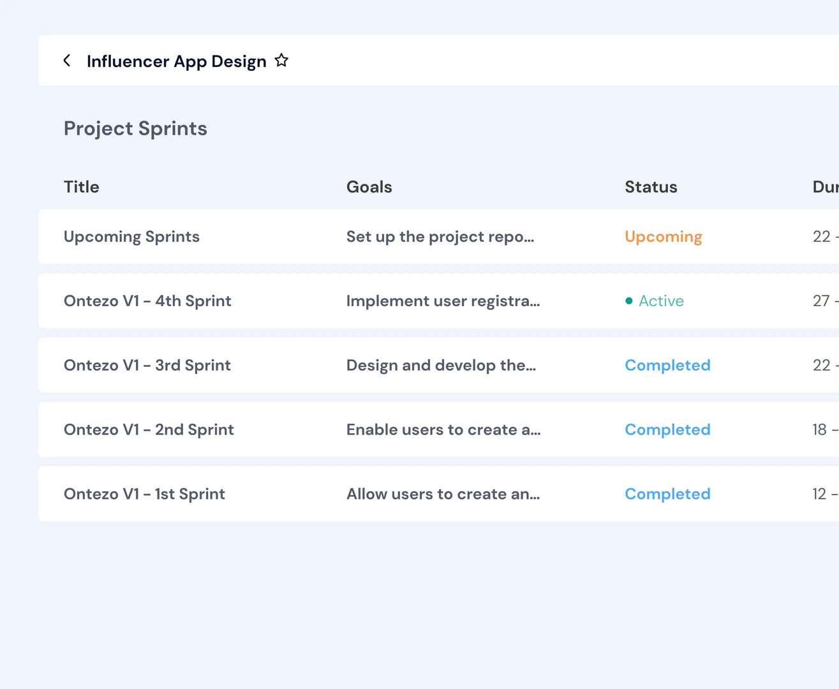Image resolution: width=839 pixels, height=689 pixels.
Task: Select Ontezo V1 – 3rd Sprint row
Action: point(147,365)
